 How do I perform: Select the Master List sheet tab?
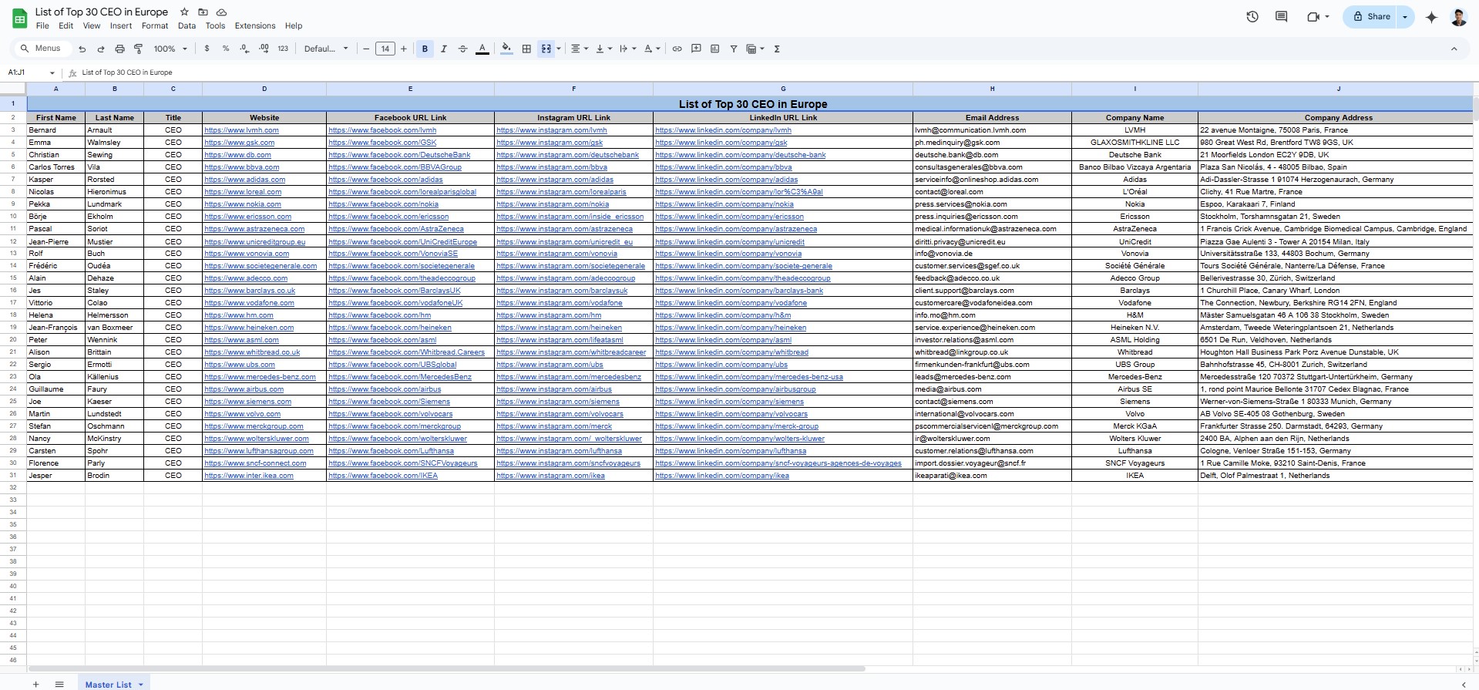113,684
